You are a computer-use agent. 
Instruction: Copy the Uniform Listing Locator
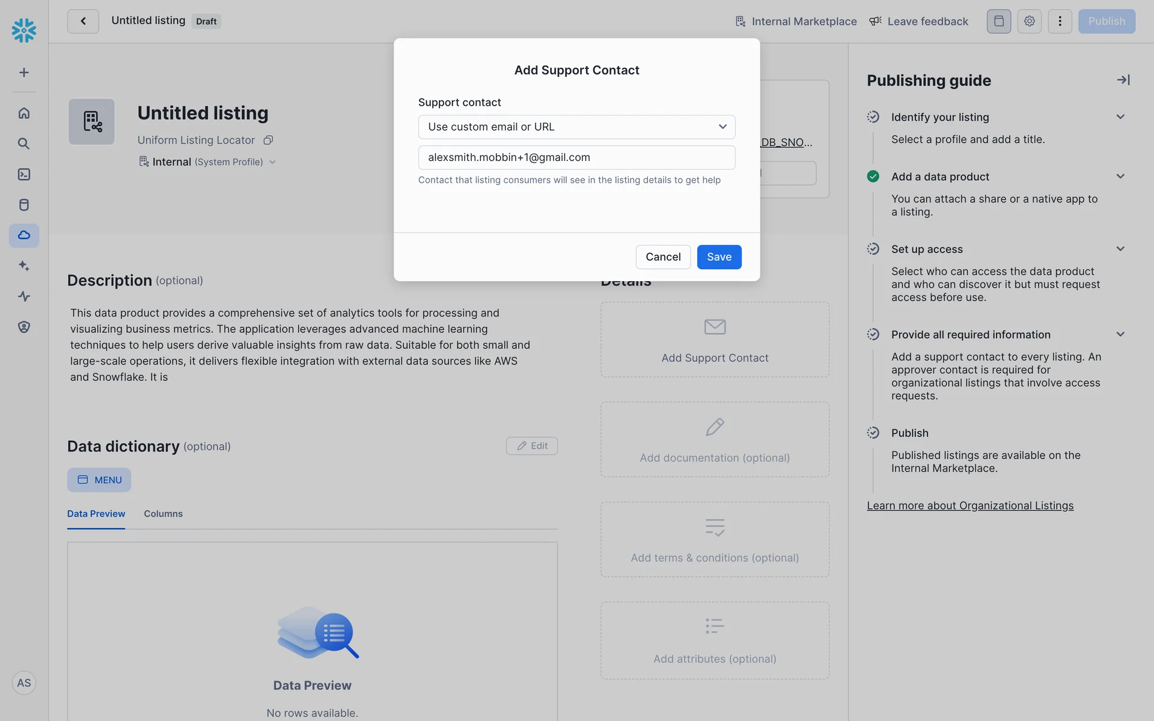click(269, 140)
